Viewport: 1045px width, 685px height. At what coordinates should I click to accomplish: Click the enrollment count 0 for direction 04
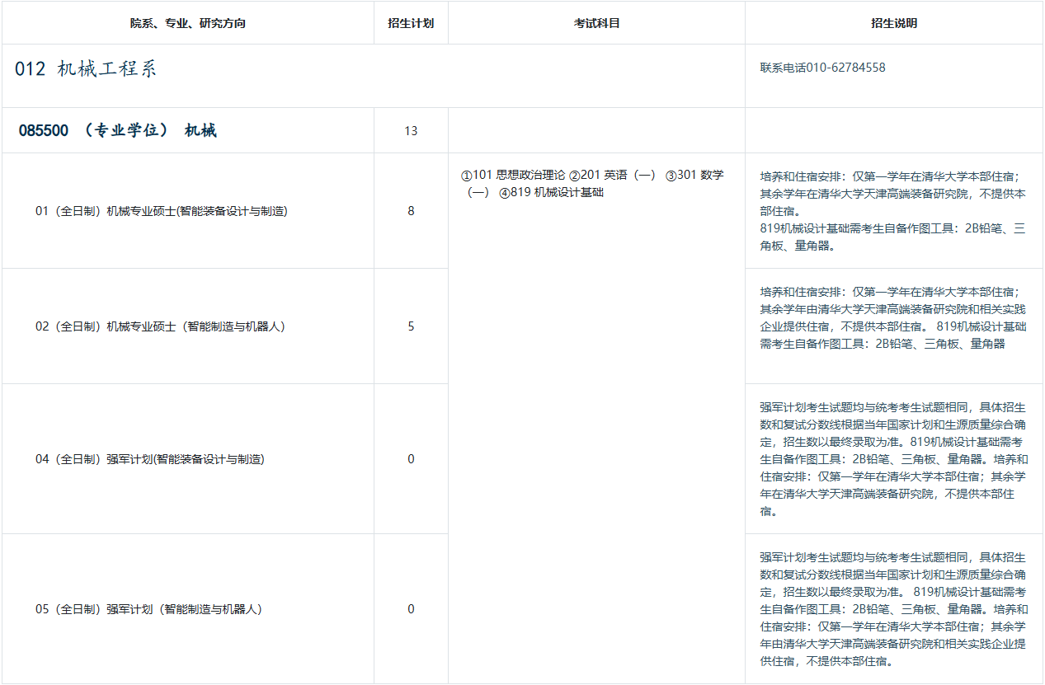[x=411, y=459]
